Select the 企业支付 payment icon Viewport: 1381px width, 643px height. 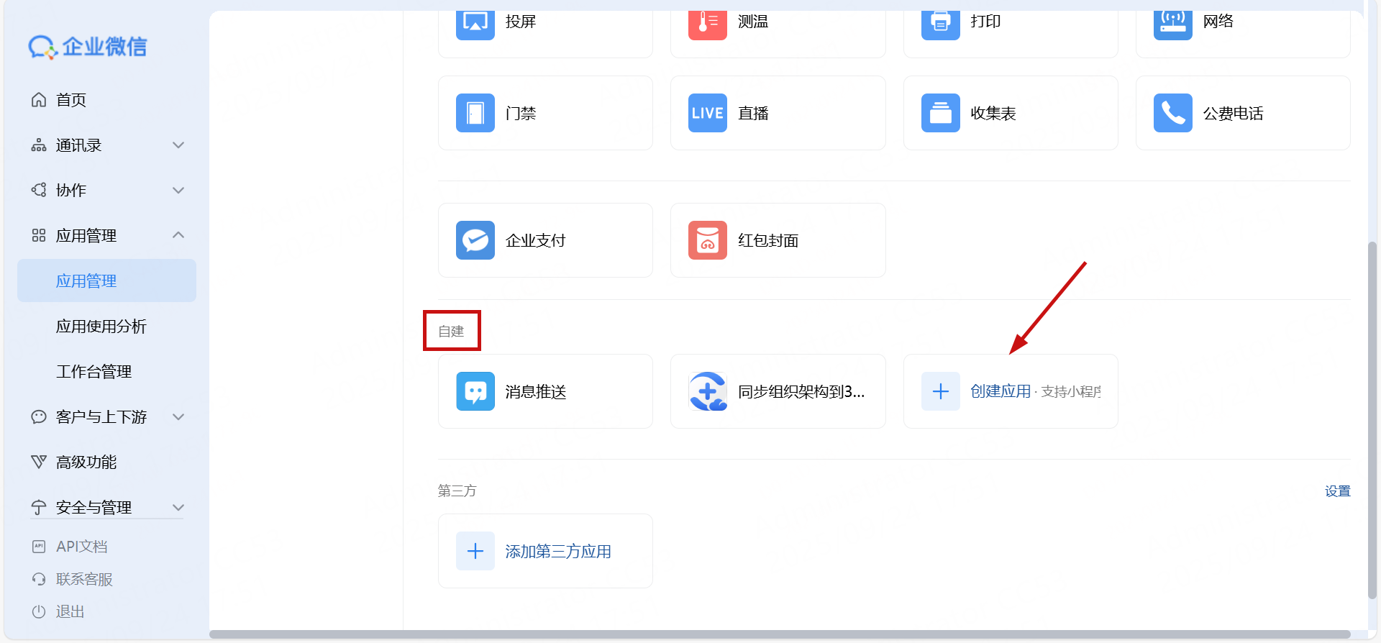click(475, 240)
